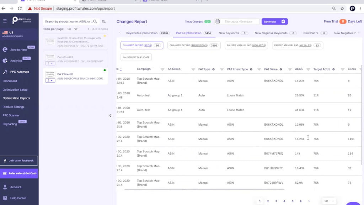This screenshot has width=364, height=205.
Task: Click the horizontal table scrollbar
Action: 204,189
